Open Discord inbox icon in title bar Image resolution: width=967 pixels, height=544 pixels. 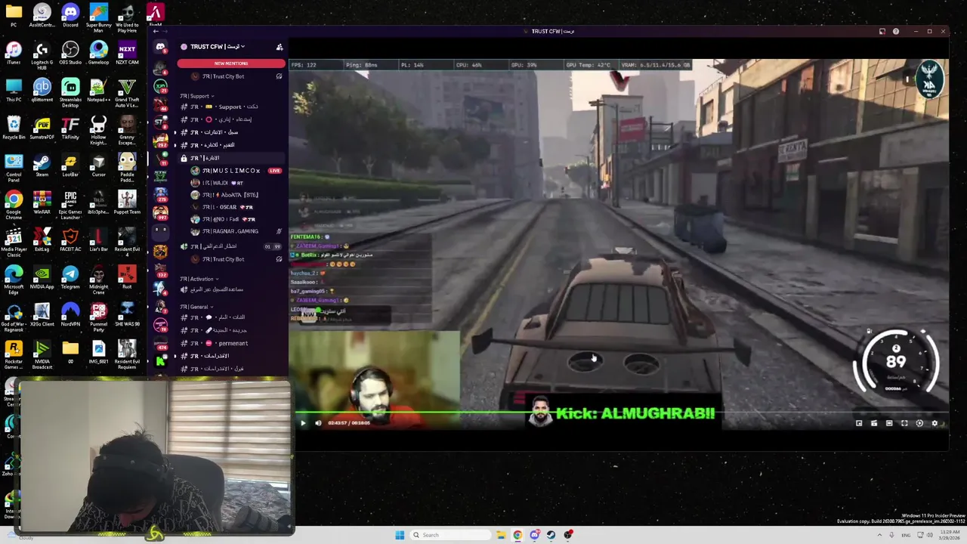pyautogui.click(x=882, y=31)
